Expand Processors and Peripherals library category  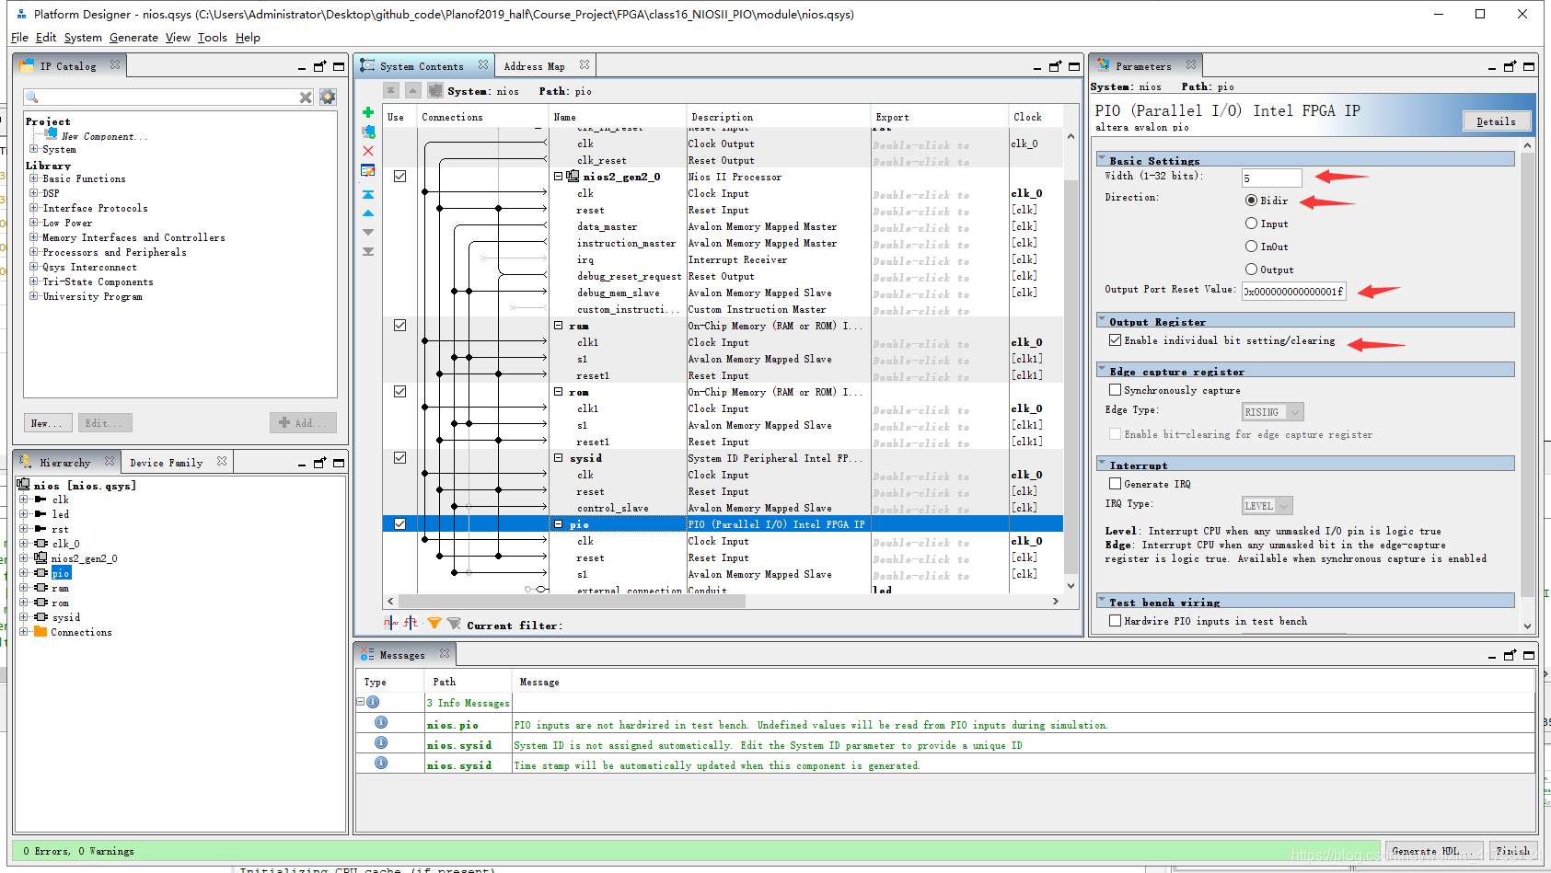[33, 252]
